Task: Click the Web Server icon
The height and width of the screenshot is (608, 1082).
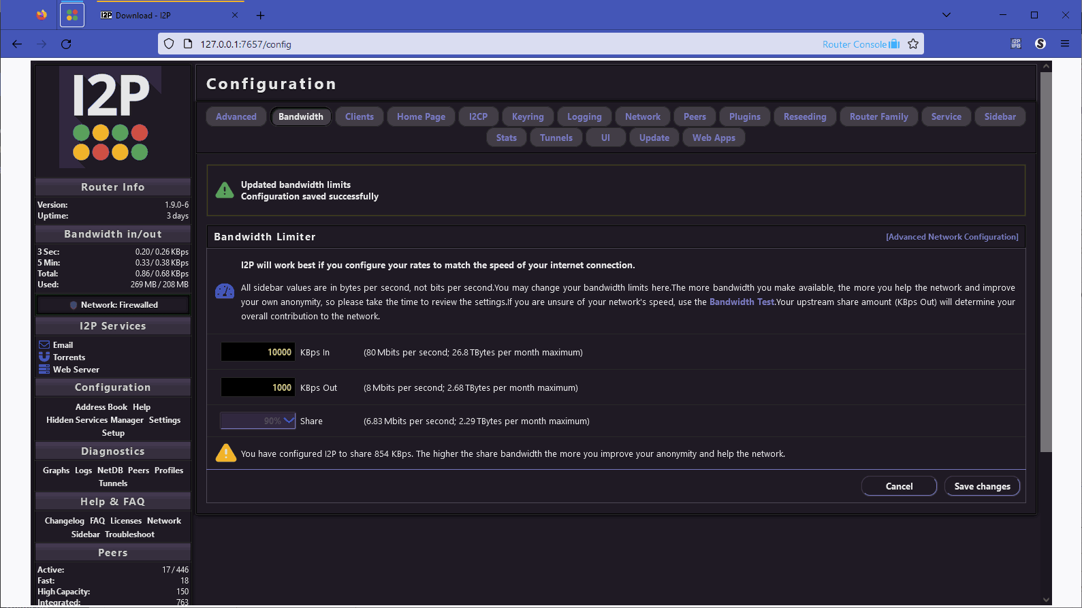Action: click(x=44, y=369)
